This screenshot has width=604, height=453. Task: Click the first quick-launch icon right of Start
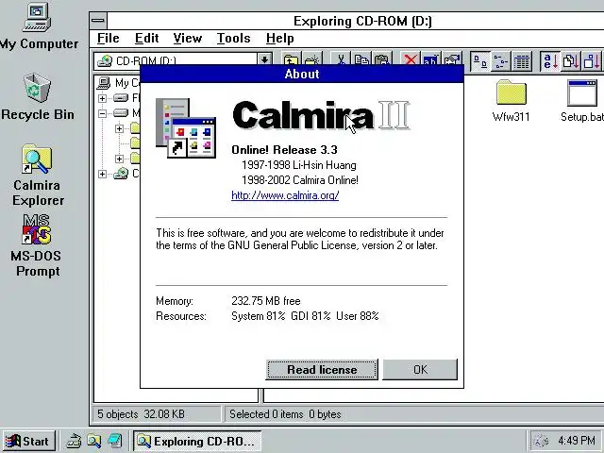(x=73, y=441)
